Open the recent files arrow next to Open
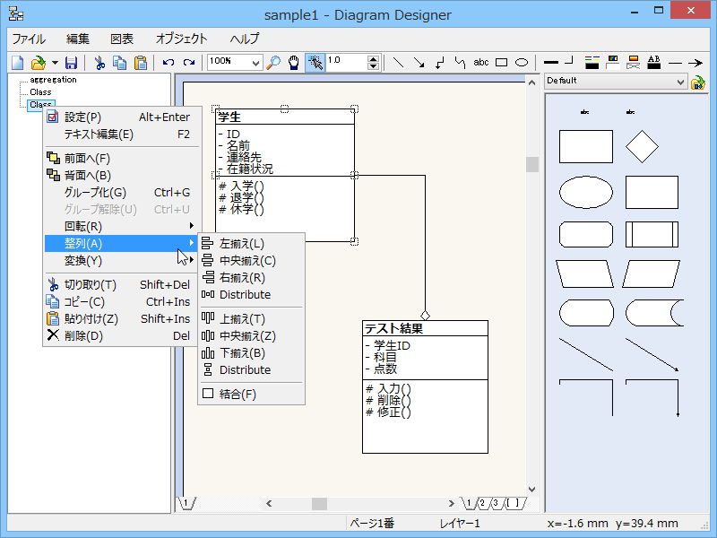The image size is (717, 538). 55,63
